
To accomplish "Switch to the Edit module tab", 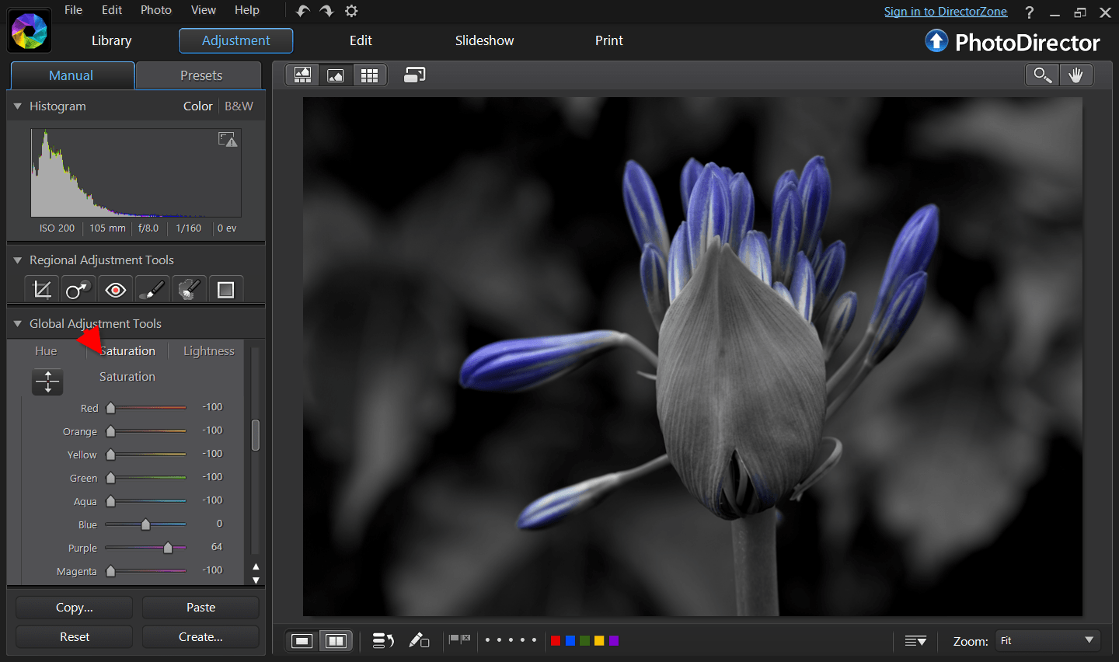I will click(361, 40).
